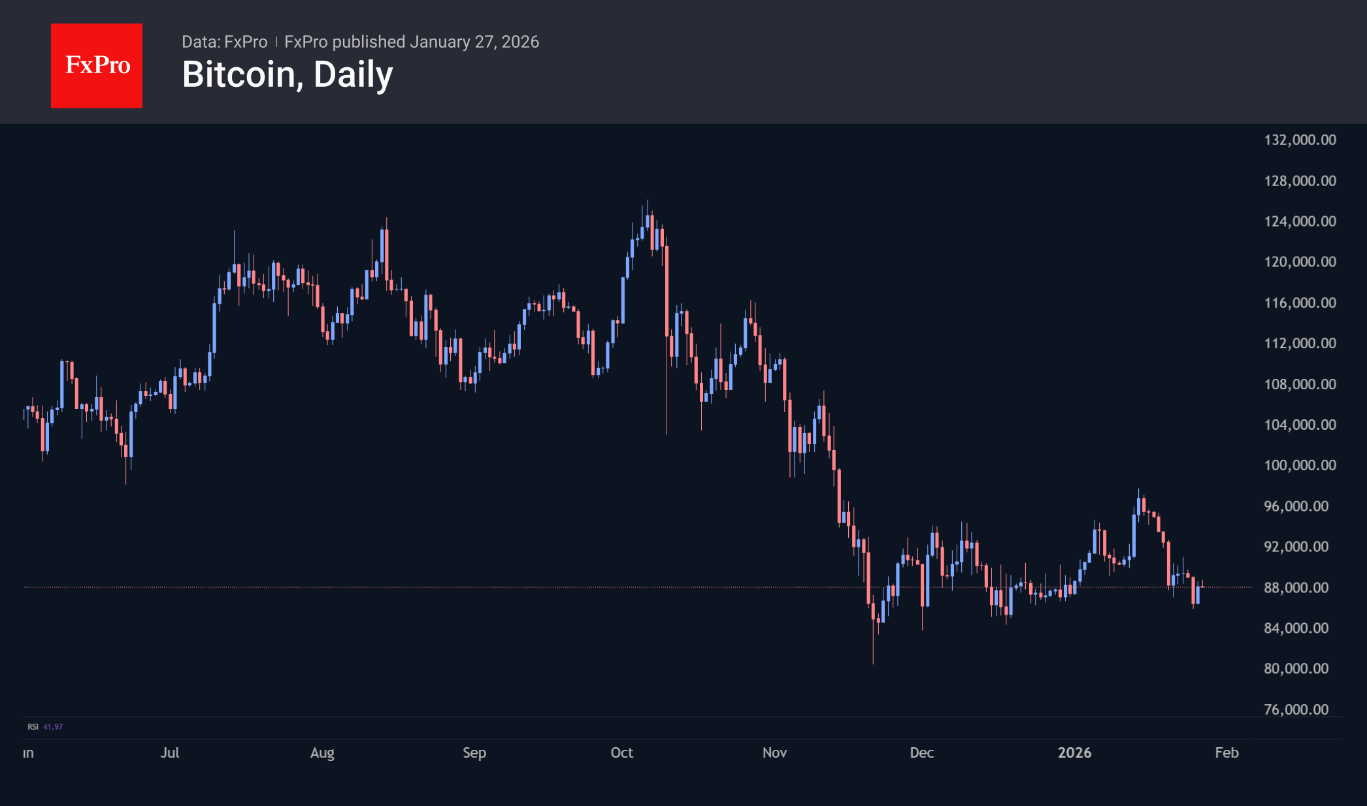1367x806 pixels.
Task: Click the Dec marker on time axis
Action: 921,752
